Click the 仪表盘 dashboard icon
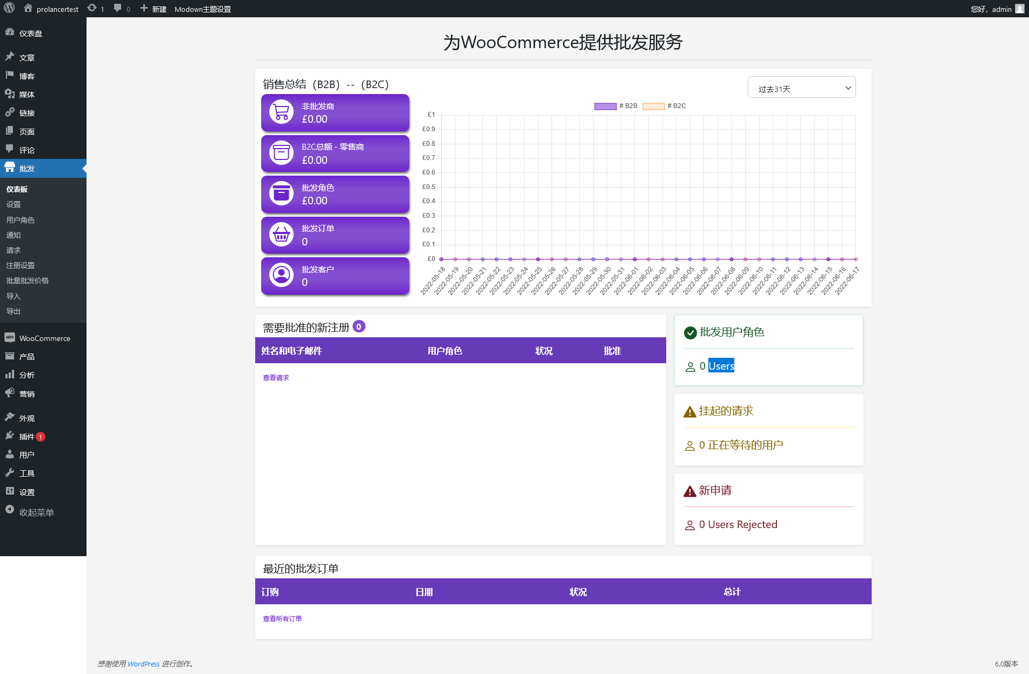 [x=10, y=32]
